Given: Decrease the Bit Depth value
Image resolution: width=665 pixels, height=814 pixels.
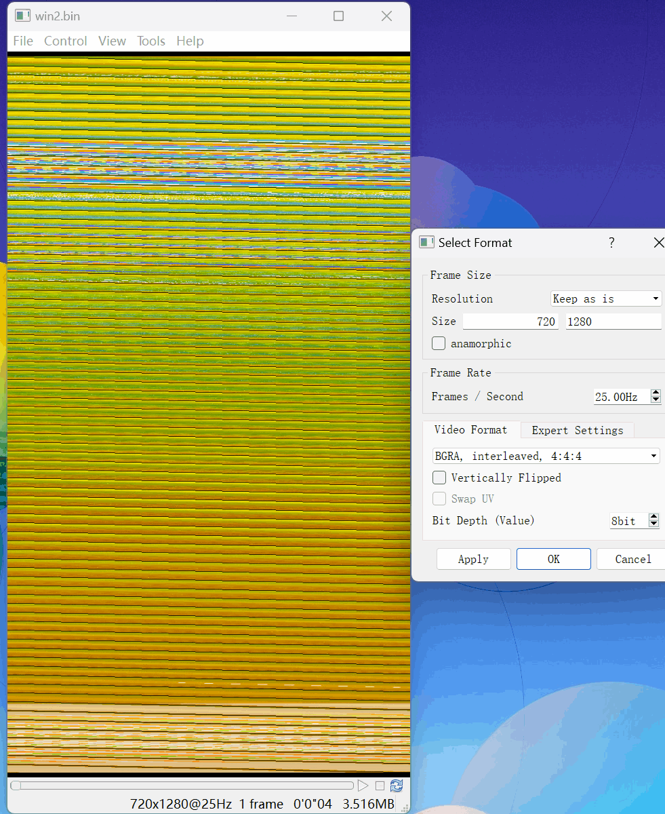Looking at the screenshot, I should [x=654, y=524].
